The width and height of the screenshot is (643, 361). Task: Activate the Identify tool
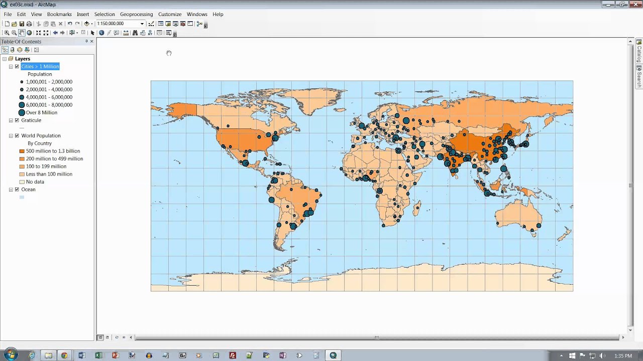tap(101, 33)
